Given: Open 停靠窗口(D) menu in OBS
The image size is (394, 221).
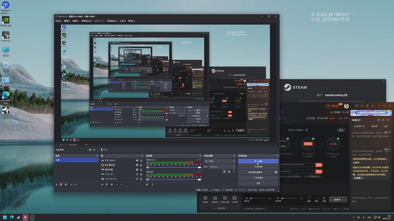Looking at the screenshot, I should tap(87, 21).
